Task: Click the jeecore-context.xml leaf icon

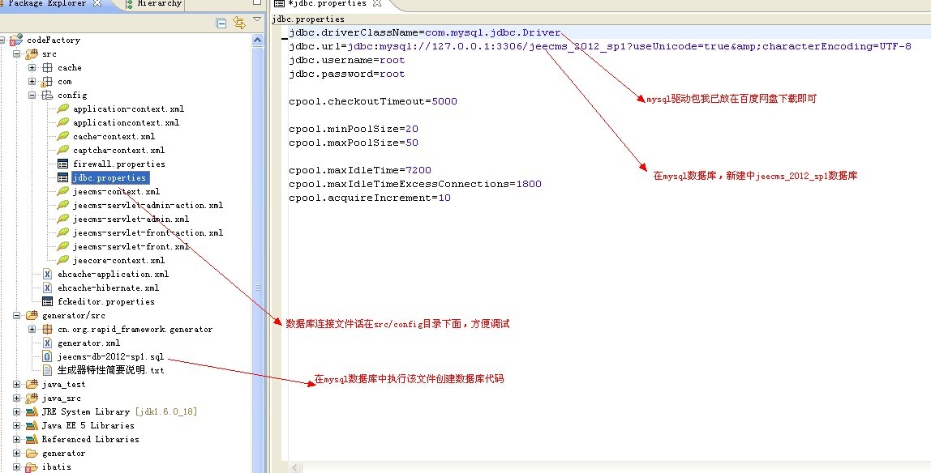Action: click(x=62, y=260)
